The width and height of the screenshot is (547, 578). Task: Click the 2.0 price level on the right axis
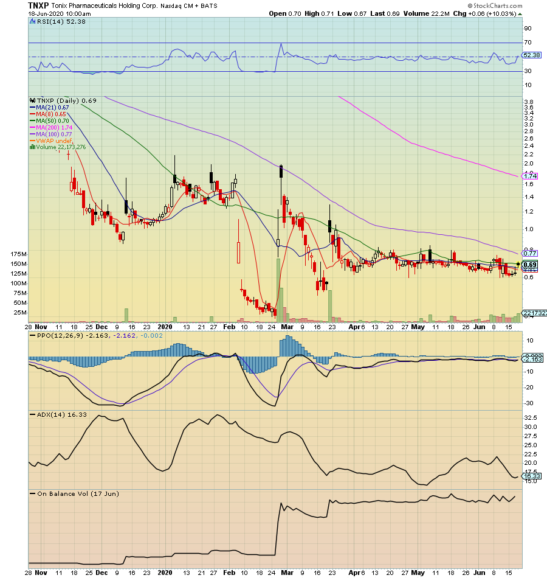528,163
